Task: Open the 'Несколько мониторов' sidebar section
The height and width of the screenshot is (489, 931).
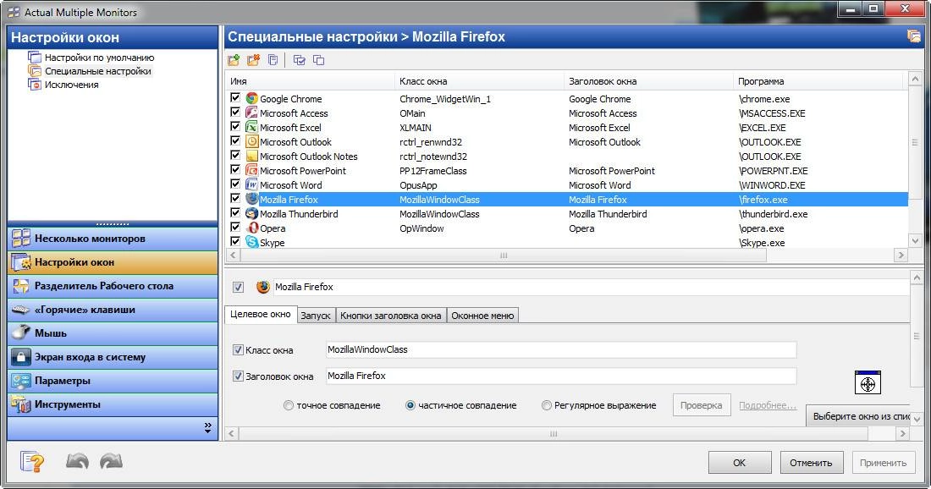Action: 113,239
